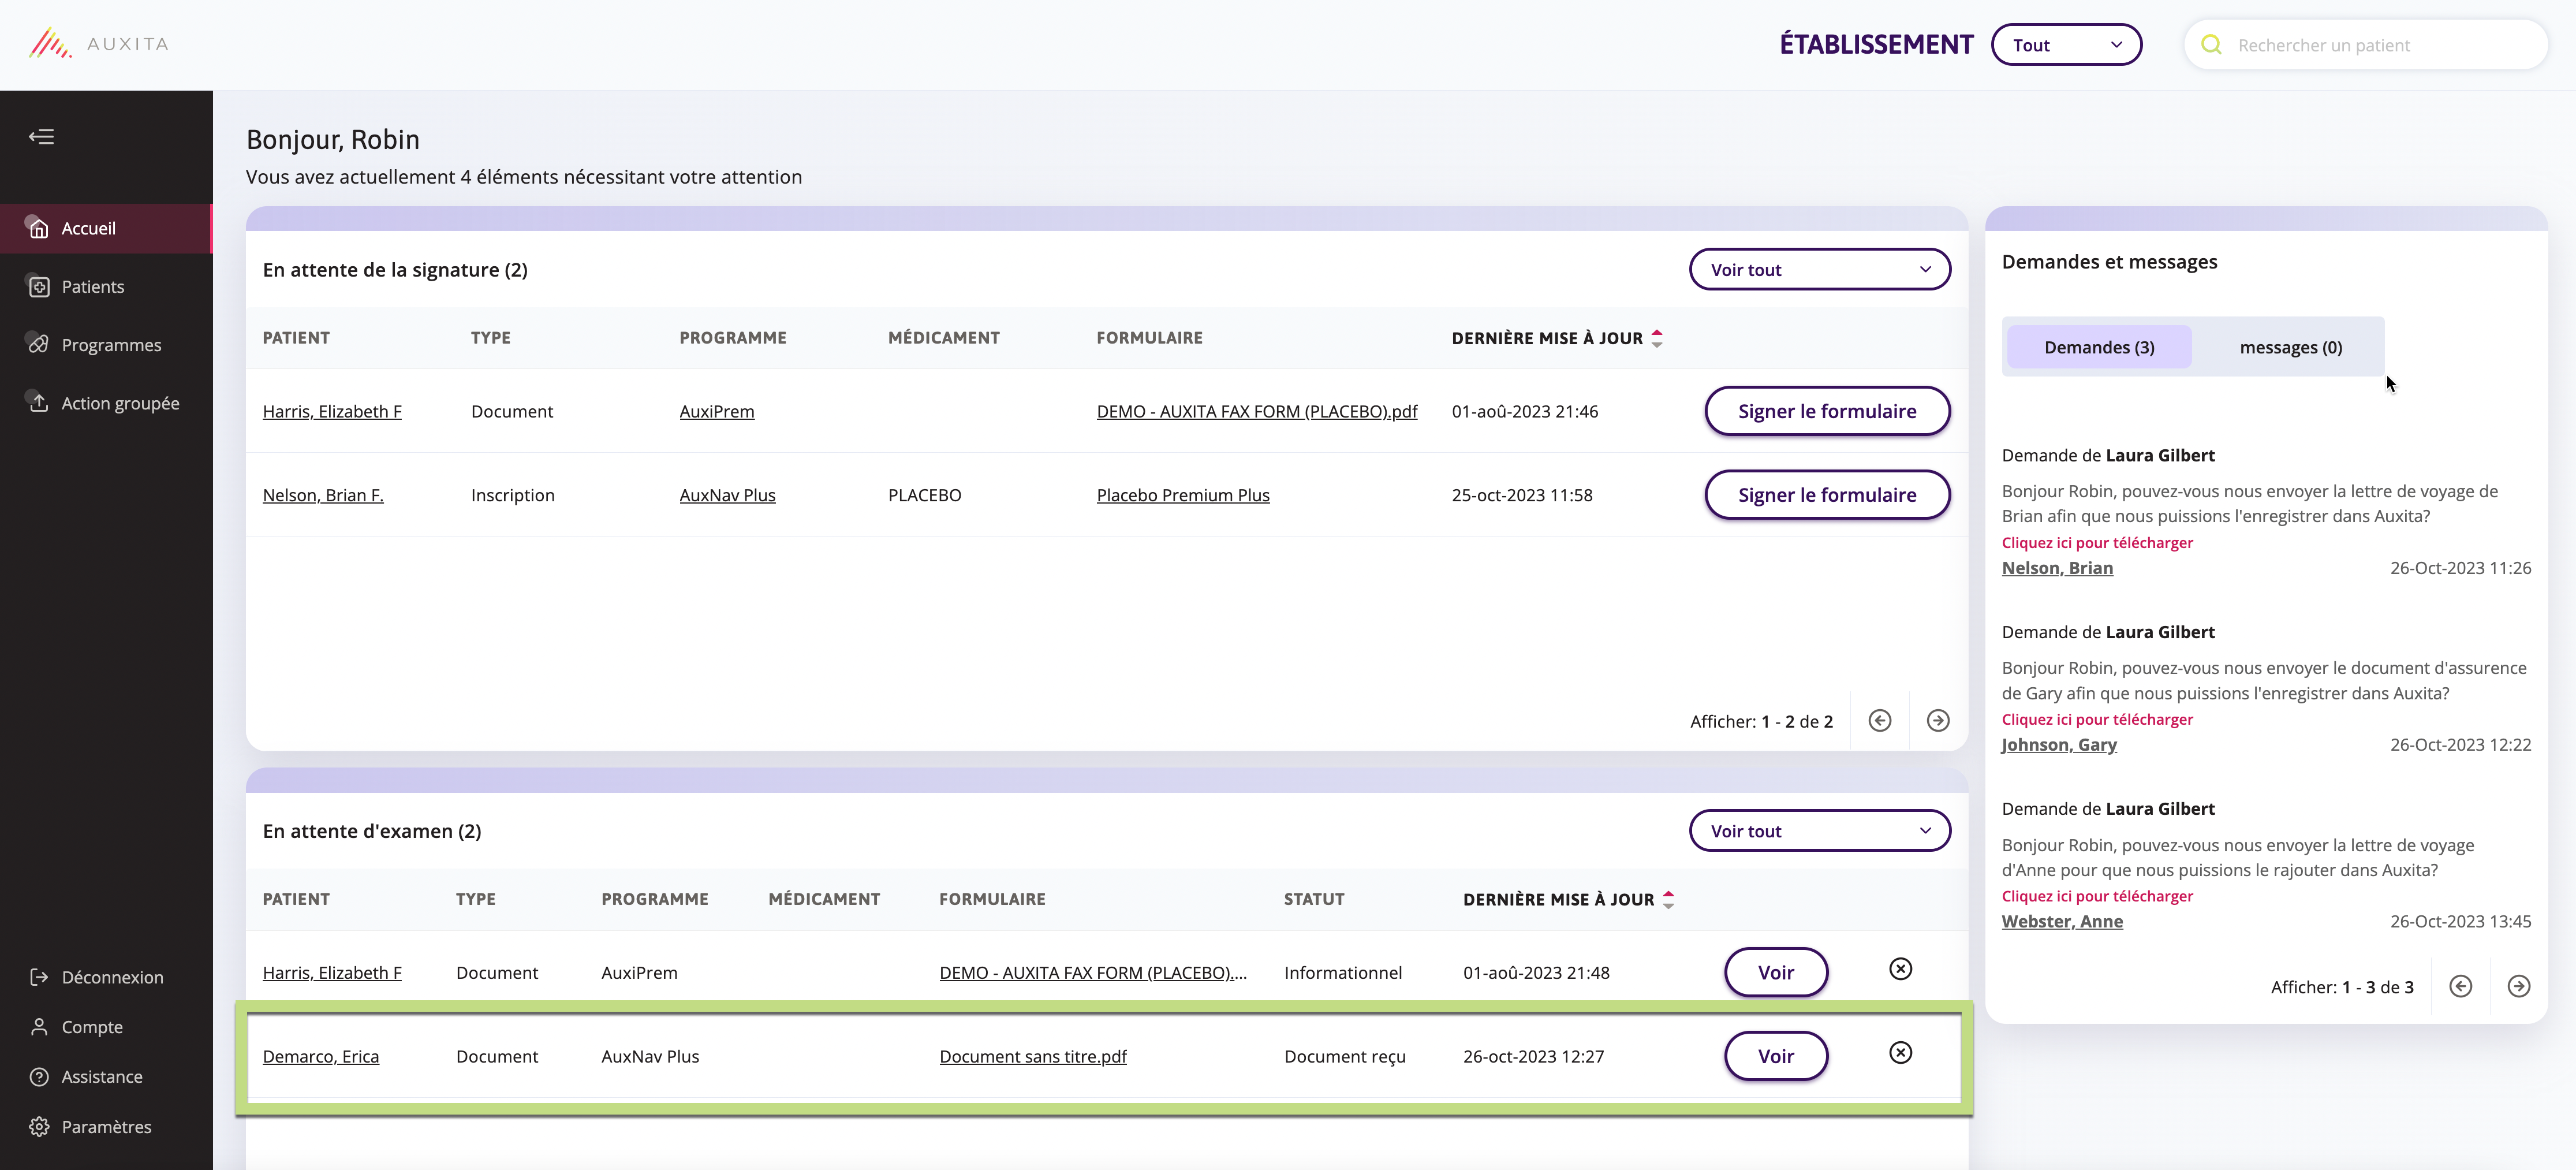Open Document sans titre.pdf

pyautogui.click(x=1033, y=1056)
